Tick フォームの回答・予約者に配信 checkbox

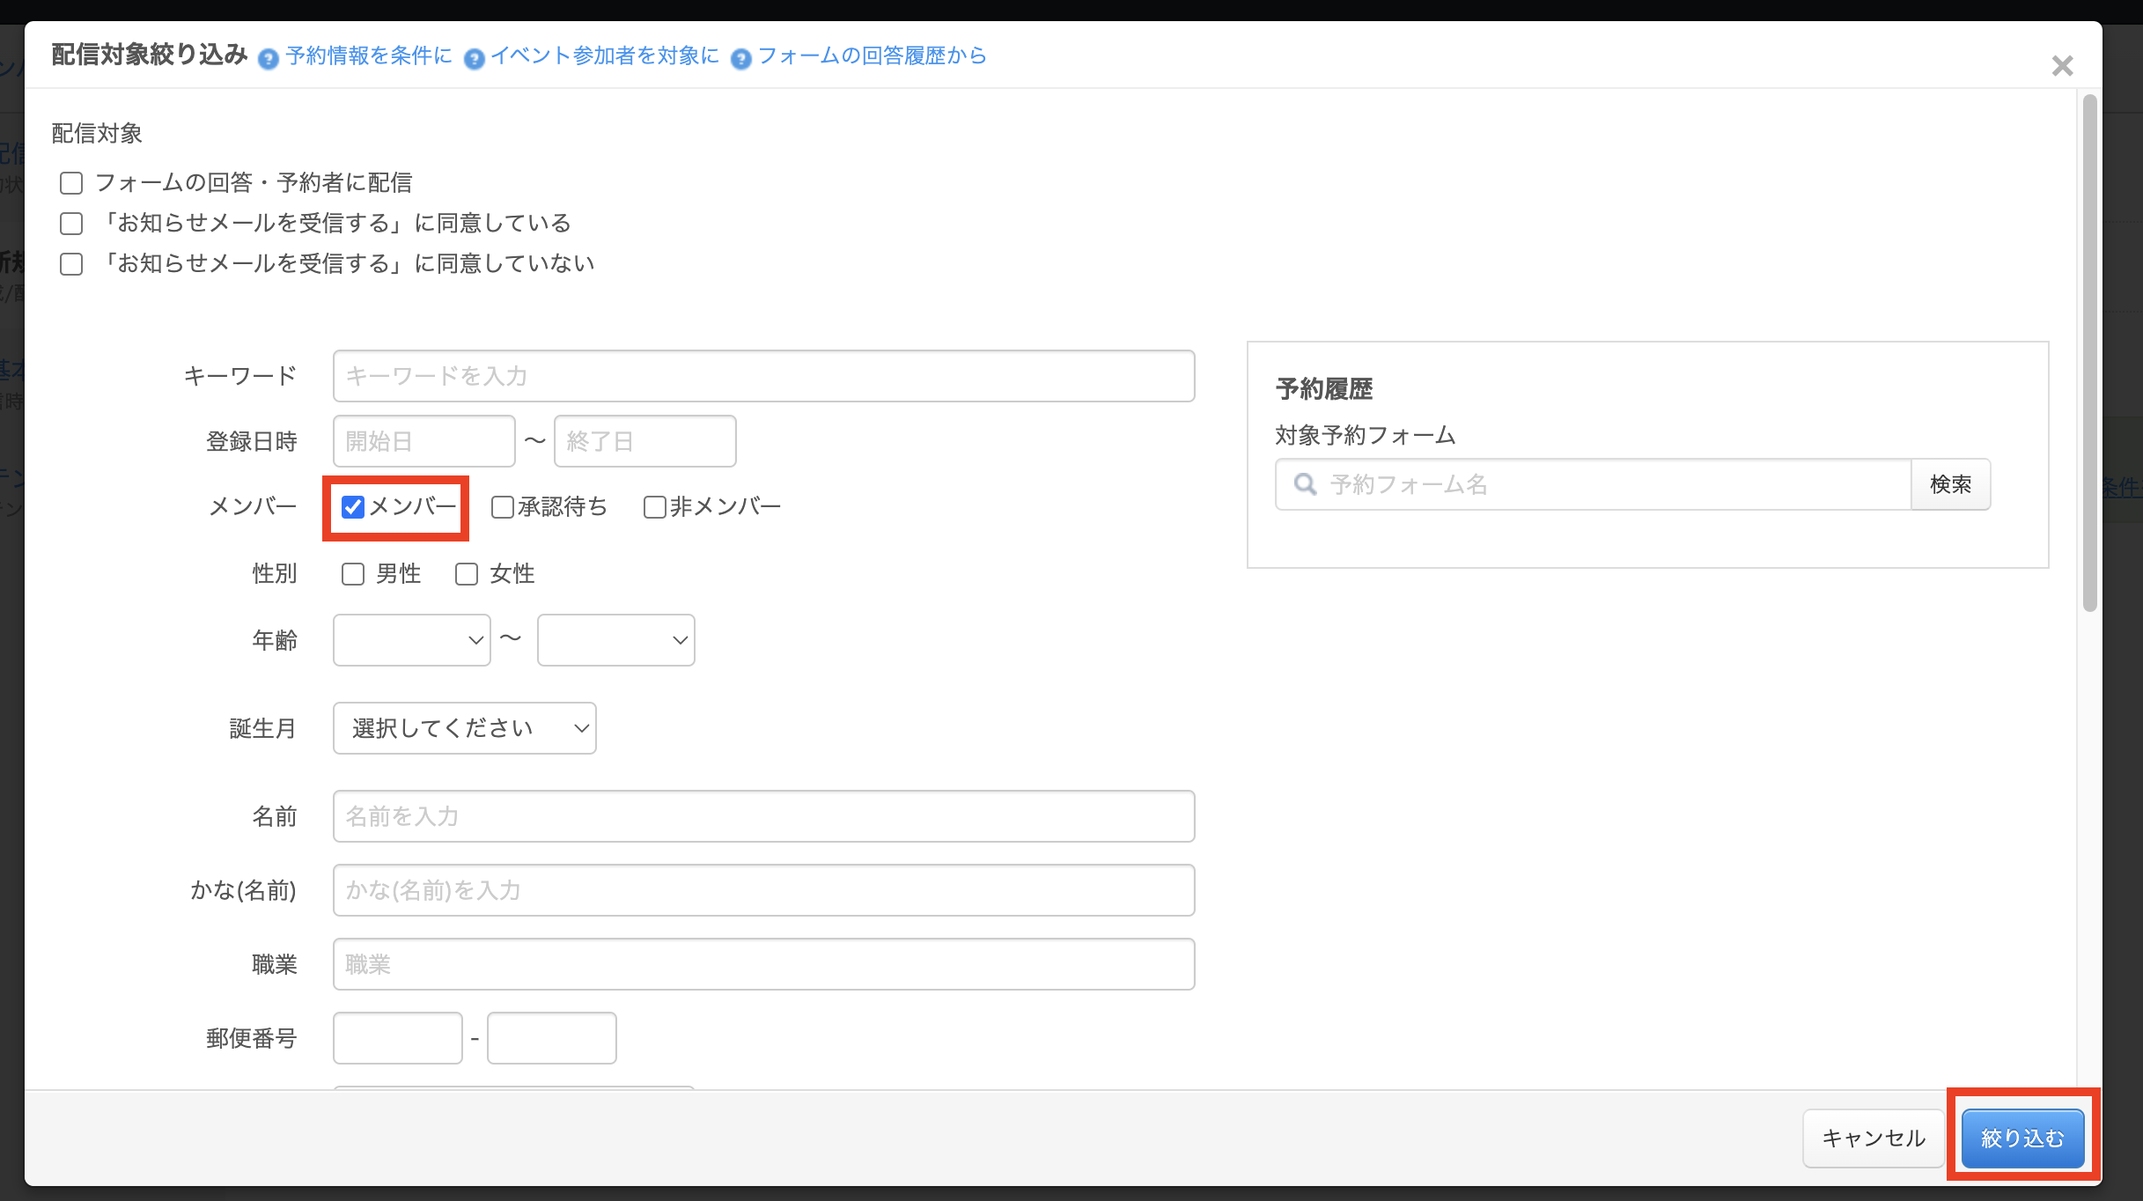pos(71,183)
